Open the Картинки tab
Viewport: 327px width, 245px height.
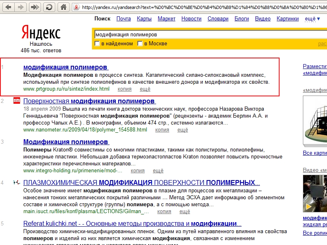pyautogui.click(x=288, y=18)
